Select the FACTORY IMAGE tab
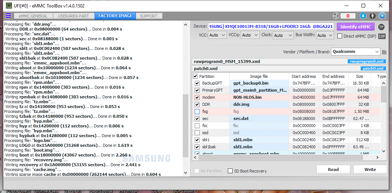The image size is (392, 193). (x=115, y=16)
